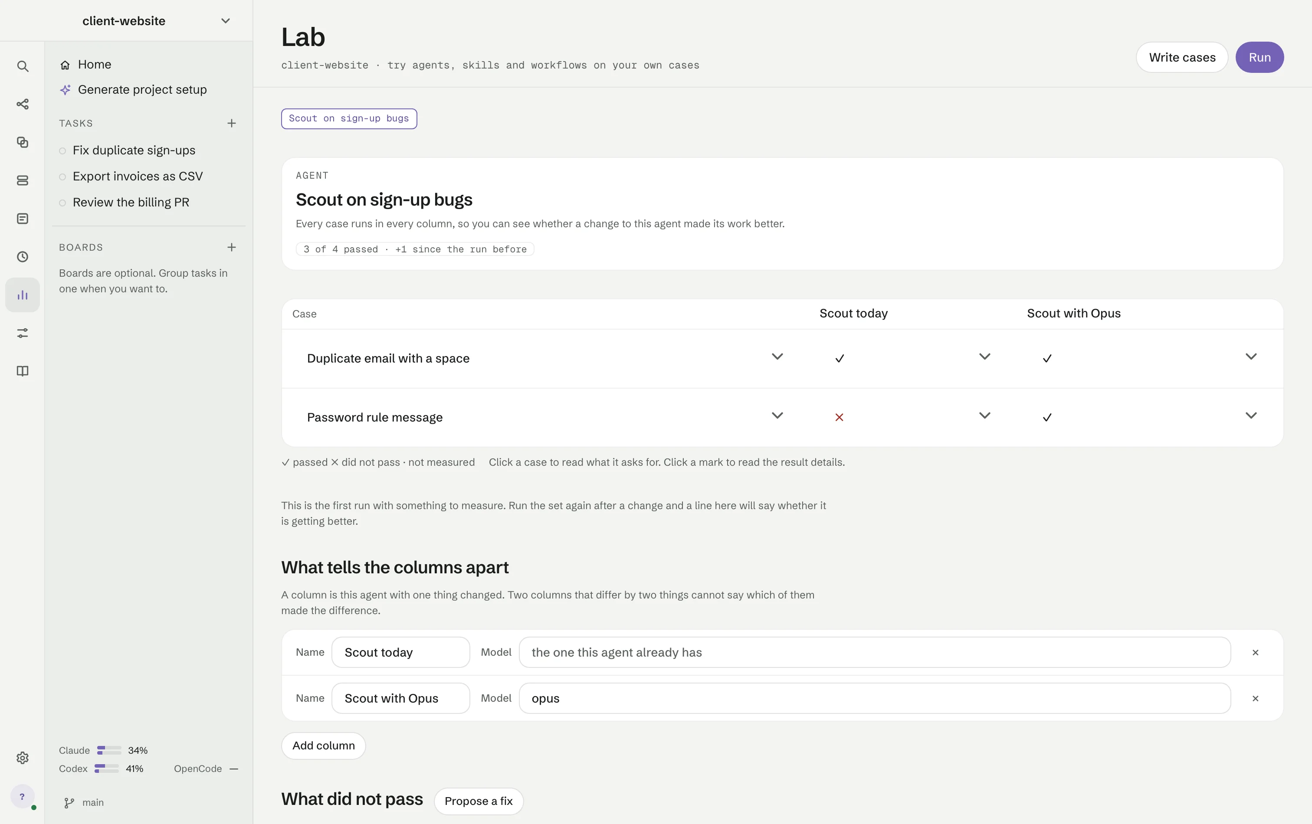
Task: Select the Scout on sign-up bugs tab chip
Action: click(x=349, y=119)
